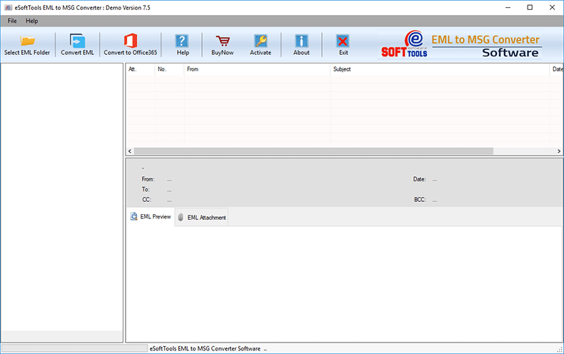Screen dimensions: 564x354
Task: Click the horizontal scrollbar right arrow
Action: point(559,151)
